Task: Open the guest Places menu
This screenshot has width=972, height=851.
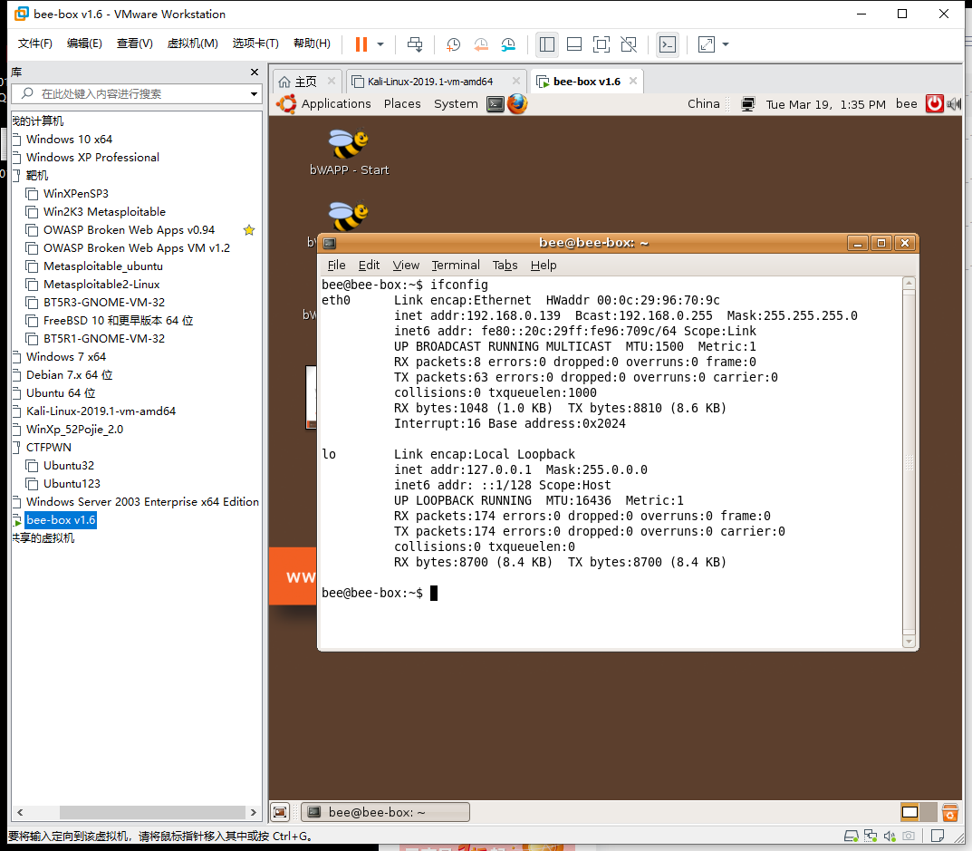Action: pyautogui.click(x=401, y=103)
